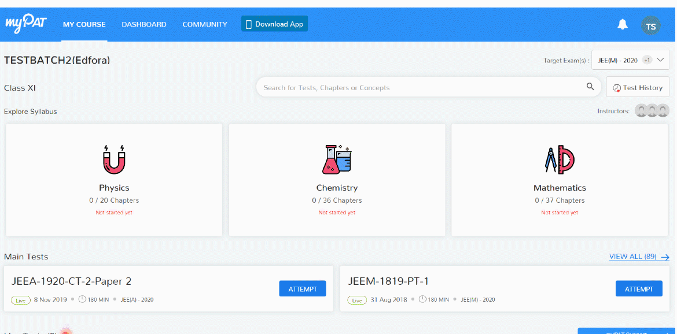Open the COMMUNITY tab

[x=205, y=24]
